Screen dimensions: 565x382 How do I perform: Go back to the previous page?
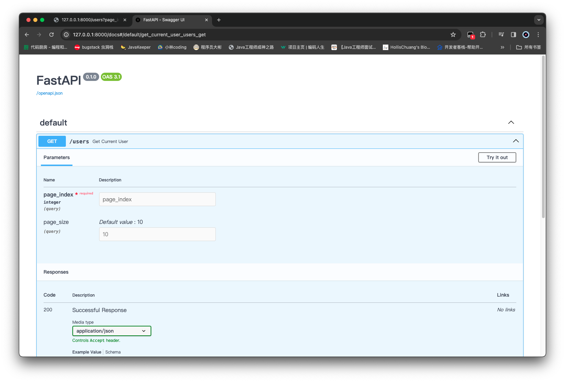point(27,35)
